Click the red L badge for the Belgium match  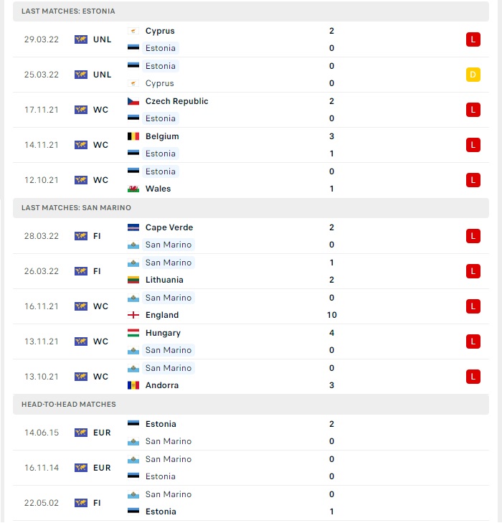[x=473, y=145]
